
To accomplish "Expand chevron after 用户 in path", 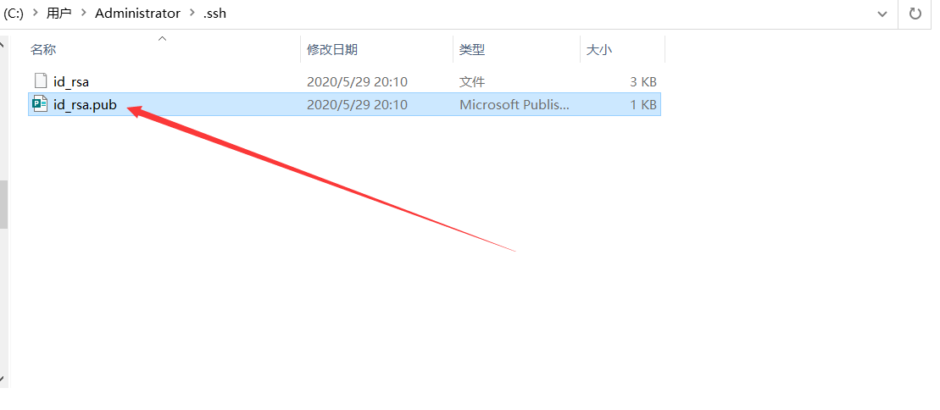I will (83, 14).
